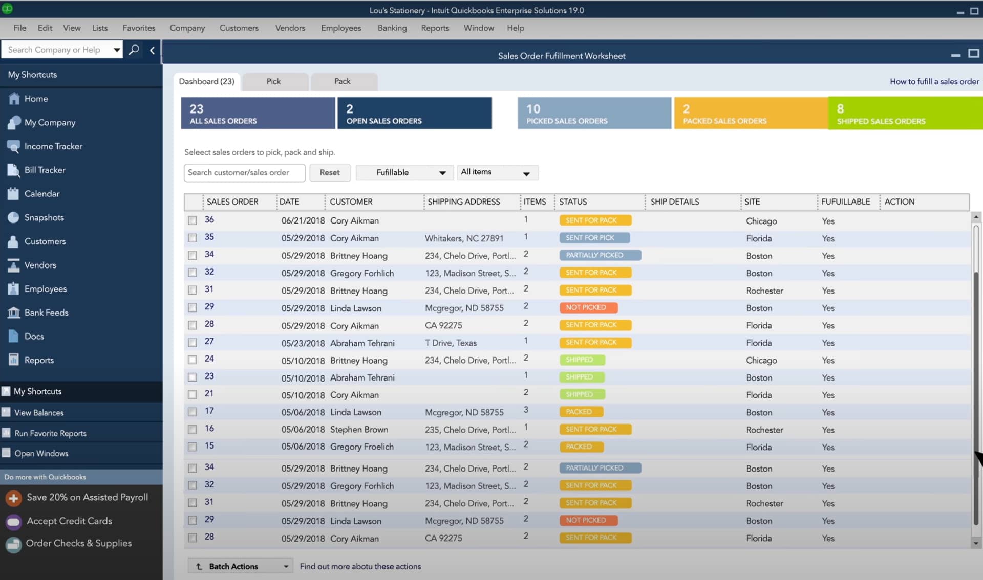Open How to fufill a sales order link
The width and height of the screenshot is (983, 580).
(x=934, y=81)
